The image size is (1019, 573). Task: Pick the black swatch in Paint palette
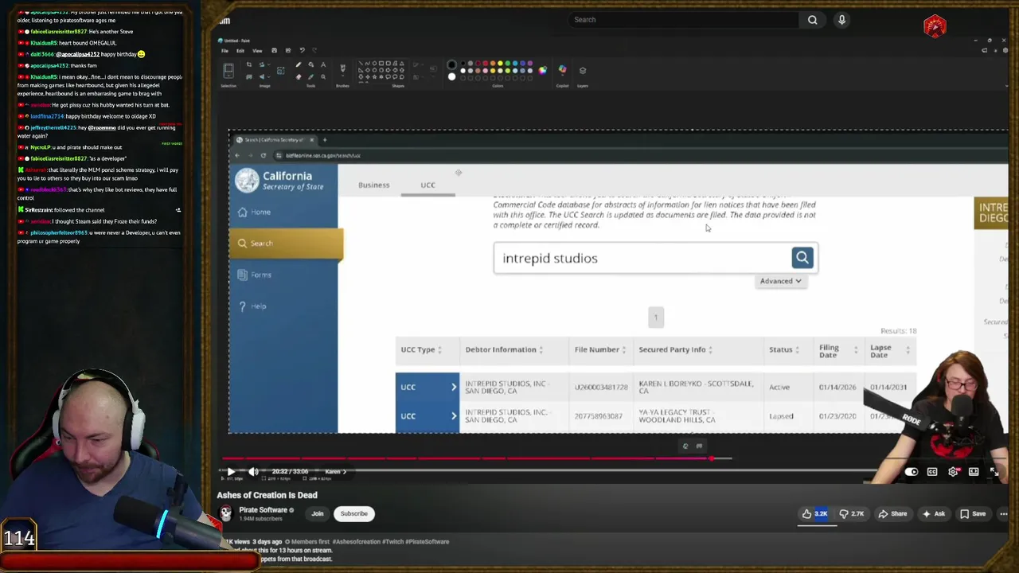[463, 63]
